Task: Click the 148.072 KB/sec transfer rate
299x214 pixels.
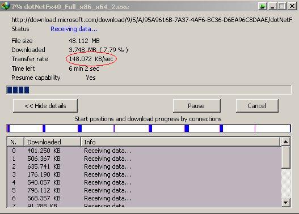Action: pos(91,59)
